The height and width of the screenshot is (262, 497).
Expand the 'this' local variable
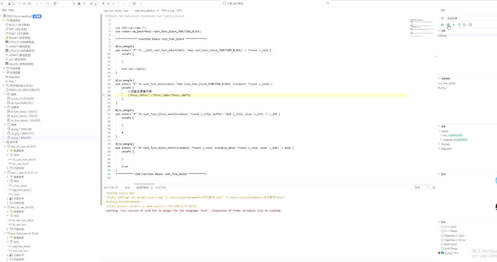tap(441, 135)
